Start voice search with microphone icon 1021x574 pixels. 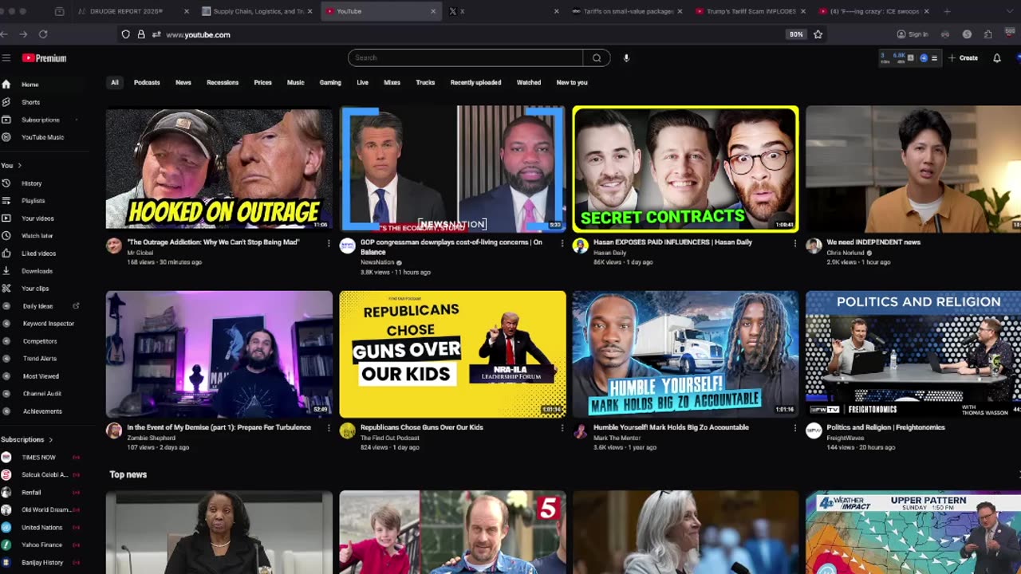(x=626, y=57)
